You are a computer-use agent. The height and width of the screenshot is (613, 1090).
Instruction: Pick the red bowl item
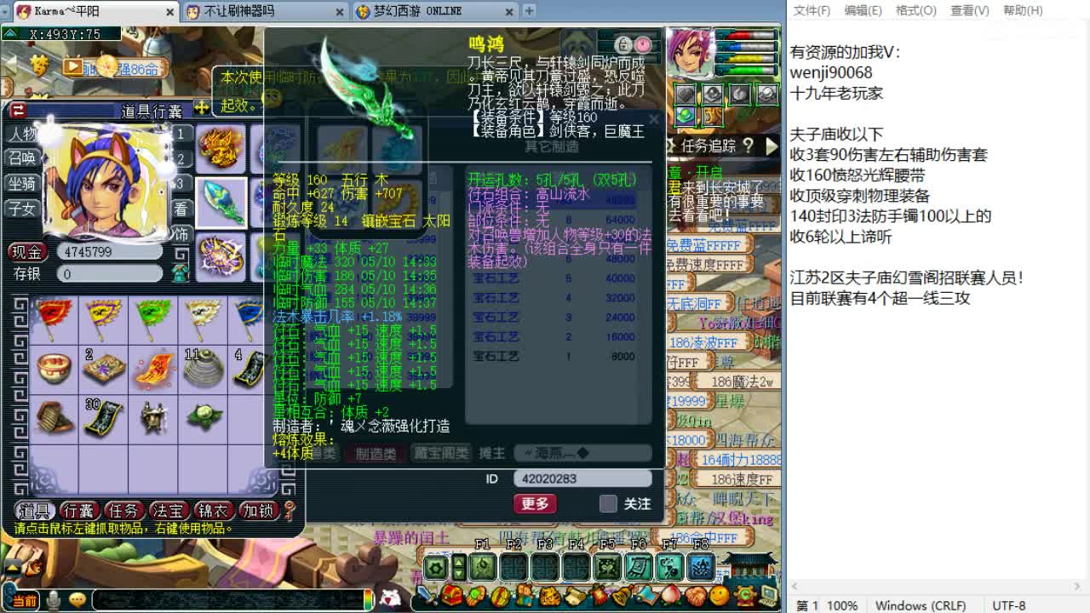tap(54, 368)
